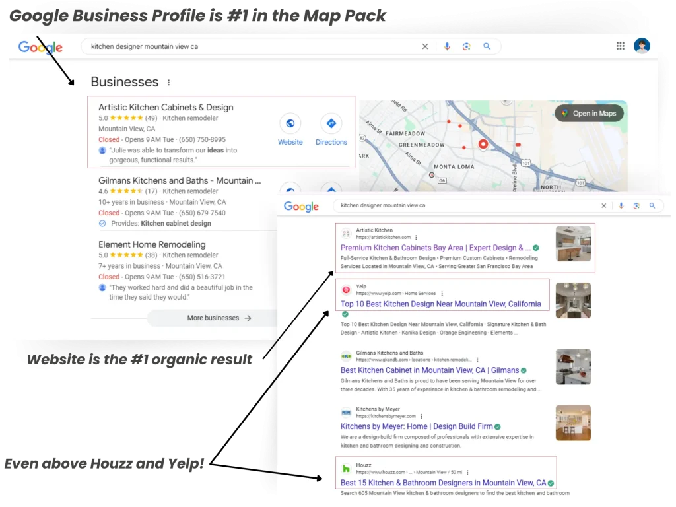This screenshot has height=507, width=676.
Task: Click Open in Maps button
Action: pyautogui.click(x=589, y=114)
